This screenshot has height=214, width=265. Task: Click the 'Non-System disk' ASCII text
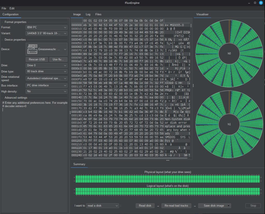[x=178, y=119]
